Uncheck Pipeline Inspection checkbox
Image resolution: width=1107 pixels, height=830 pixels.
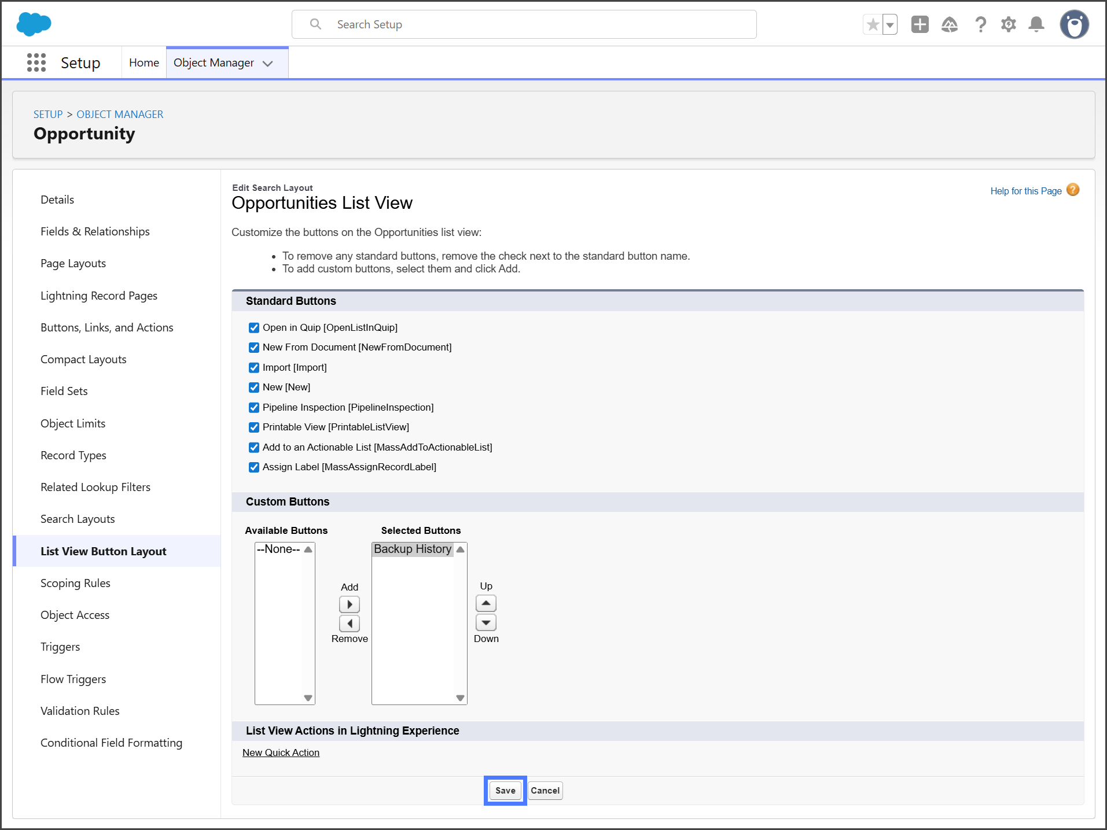(x=254, y=408)
